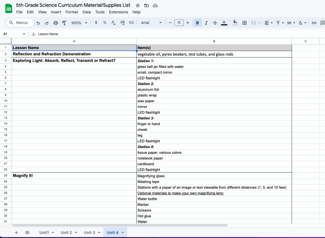The width and height of the screenshot is (325, 238).
Task: Click the undo arrow in the toolbar
Action: pos(38,23)
